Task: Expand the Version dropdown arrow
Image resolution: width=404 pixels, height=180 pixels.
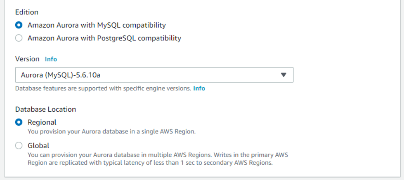Action: point(284,75)
